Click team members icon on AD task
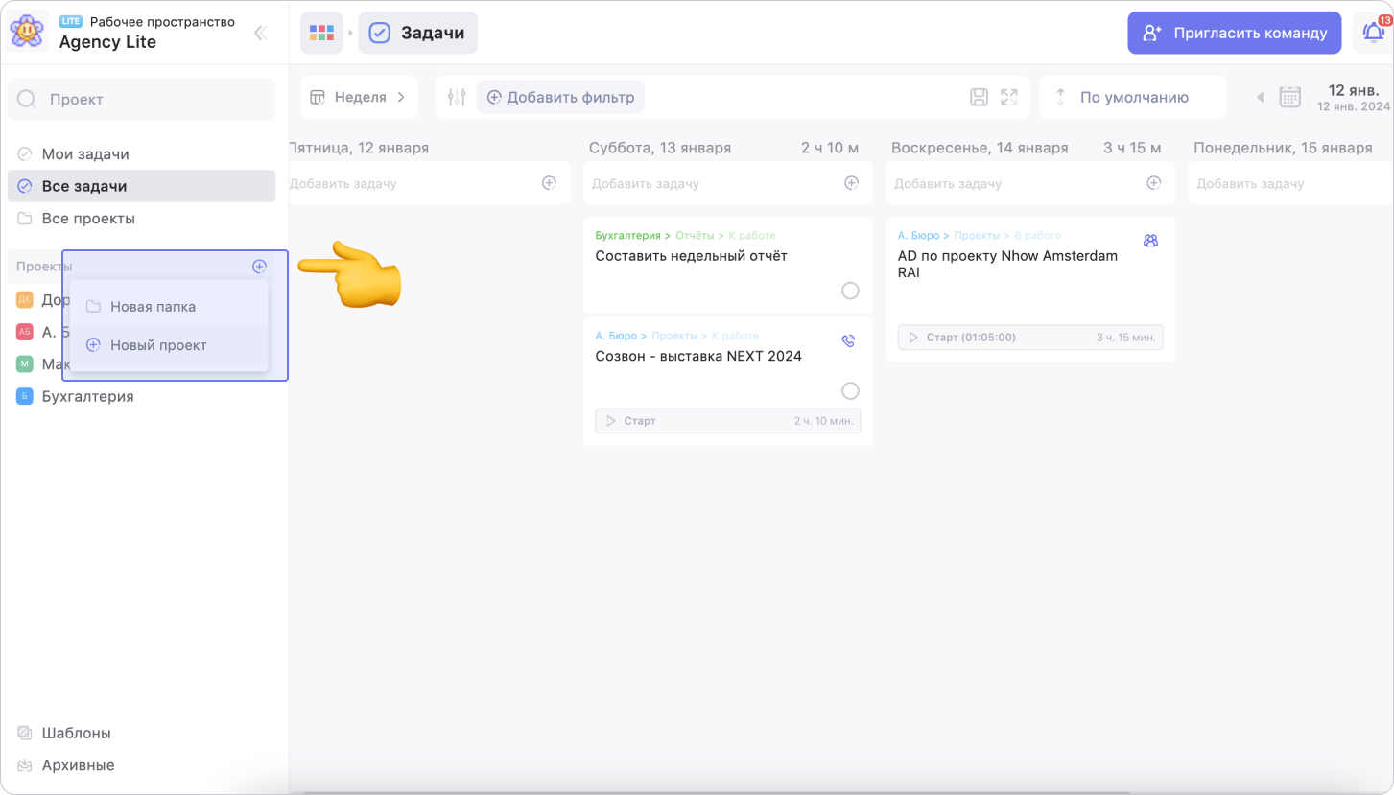This screenshot has width=1394, height=795. point(1150,241)
